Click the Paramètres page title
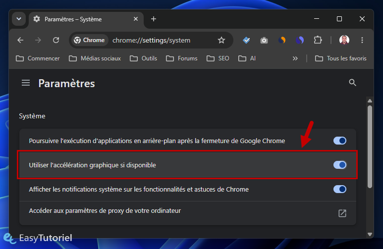 [x=66, y=84]
